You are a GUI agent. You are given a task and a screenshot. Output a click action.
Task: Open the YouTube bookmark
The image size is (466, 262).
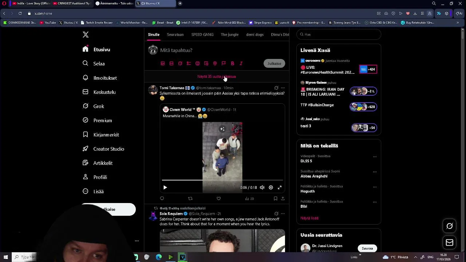(x=48, y=23)
